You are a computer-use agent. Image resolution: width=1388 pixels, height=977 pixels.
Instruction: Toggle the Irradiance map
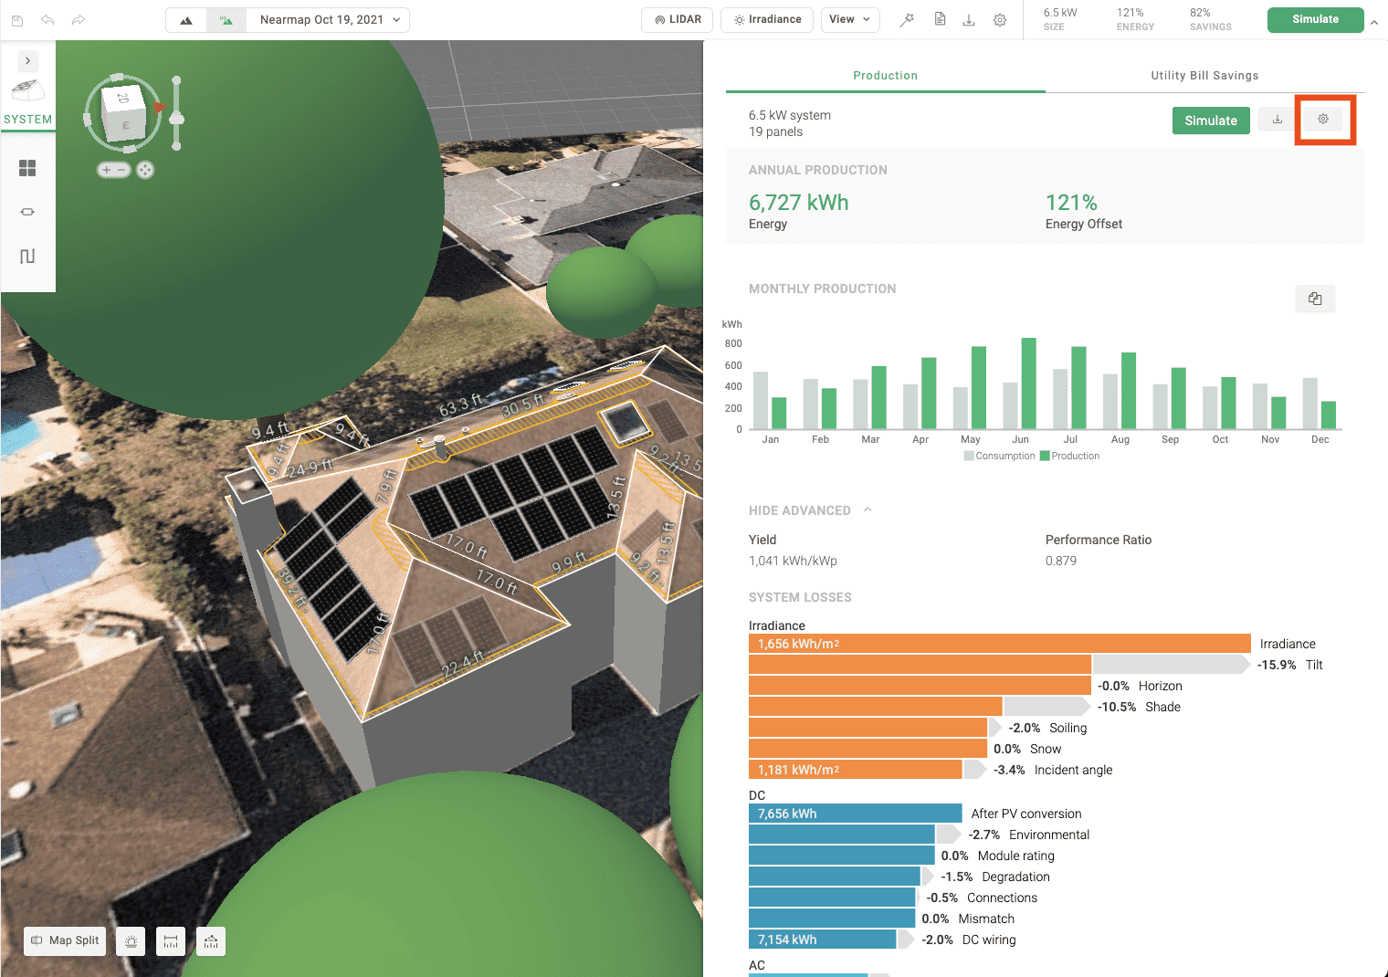tap(767, 19)
